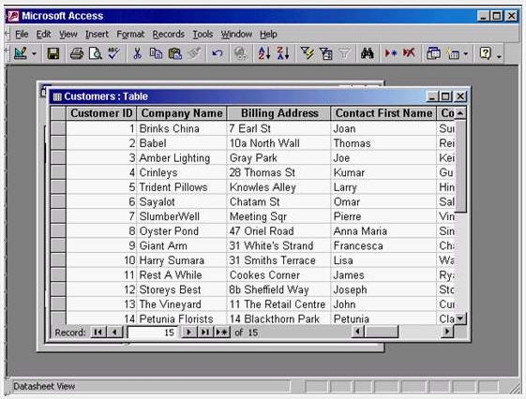The width and height of the screenshot is (526, 399).
Task: Expand the New Object dropdown arrow
Action: [x=466, y=53]
